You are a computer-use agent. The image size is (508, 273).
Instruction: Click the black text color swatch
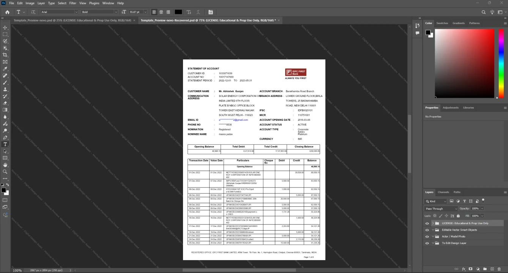click(x=178, y=12)
